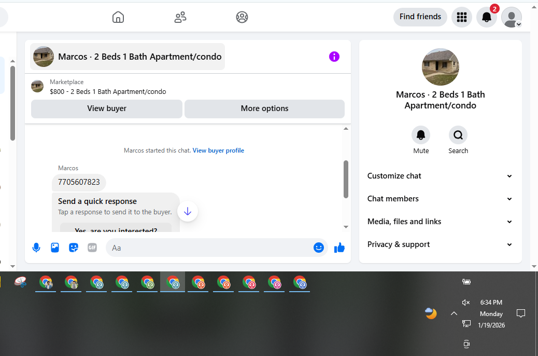Switch to the active highlighted Chrome window

pos(173,282)
